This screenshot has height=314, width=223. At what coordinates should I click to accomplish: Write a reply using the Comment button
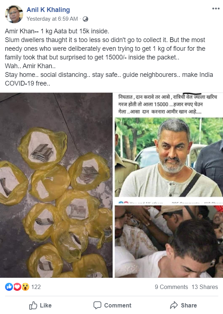[x=112, y=305]
